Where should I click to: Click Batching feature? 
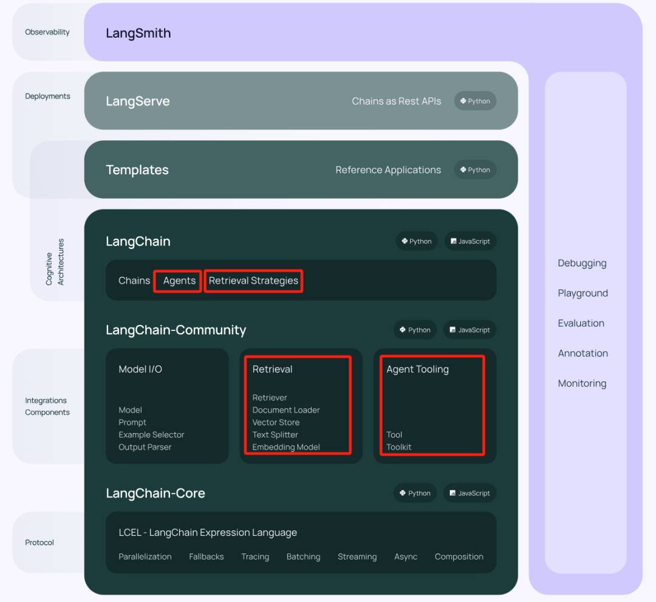[303, 556]
